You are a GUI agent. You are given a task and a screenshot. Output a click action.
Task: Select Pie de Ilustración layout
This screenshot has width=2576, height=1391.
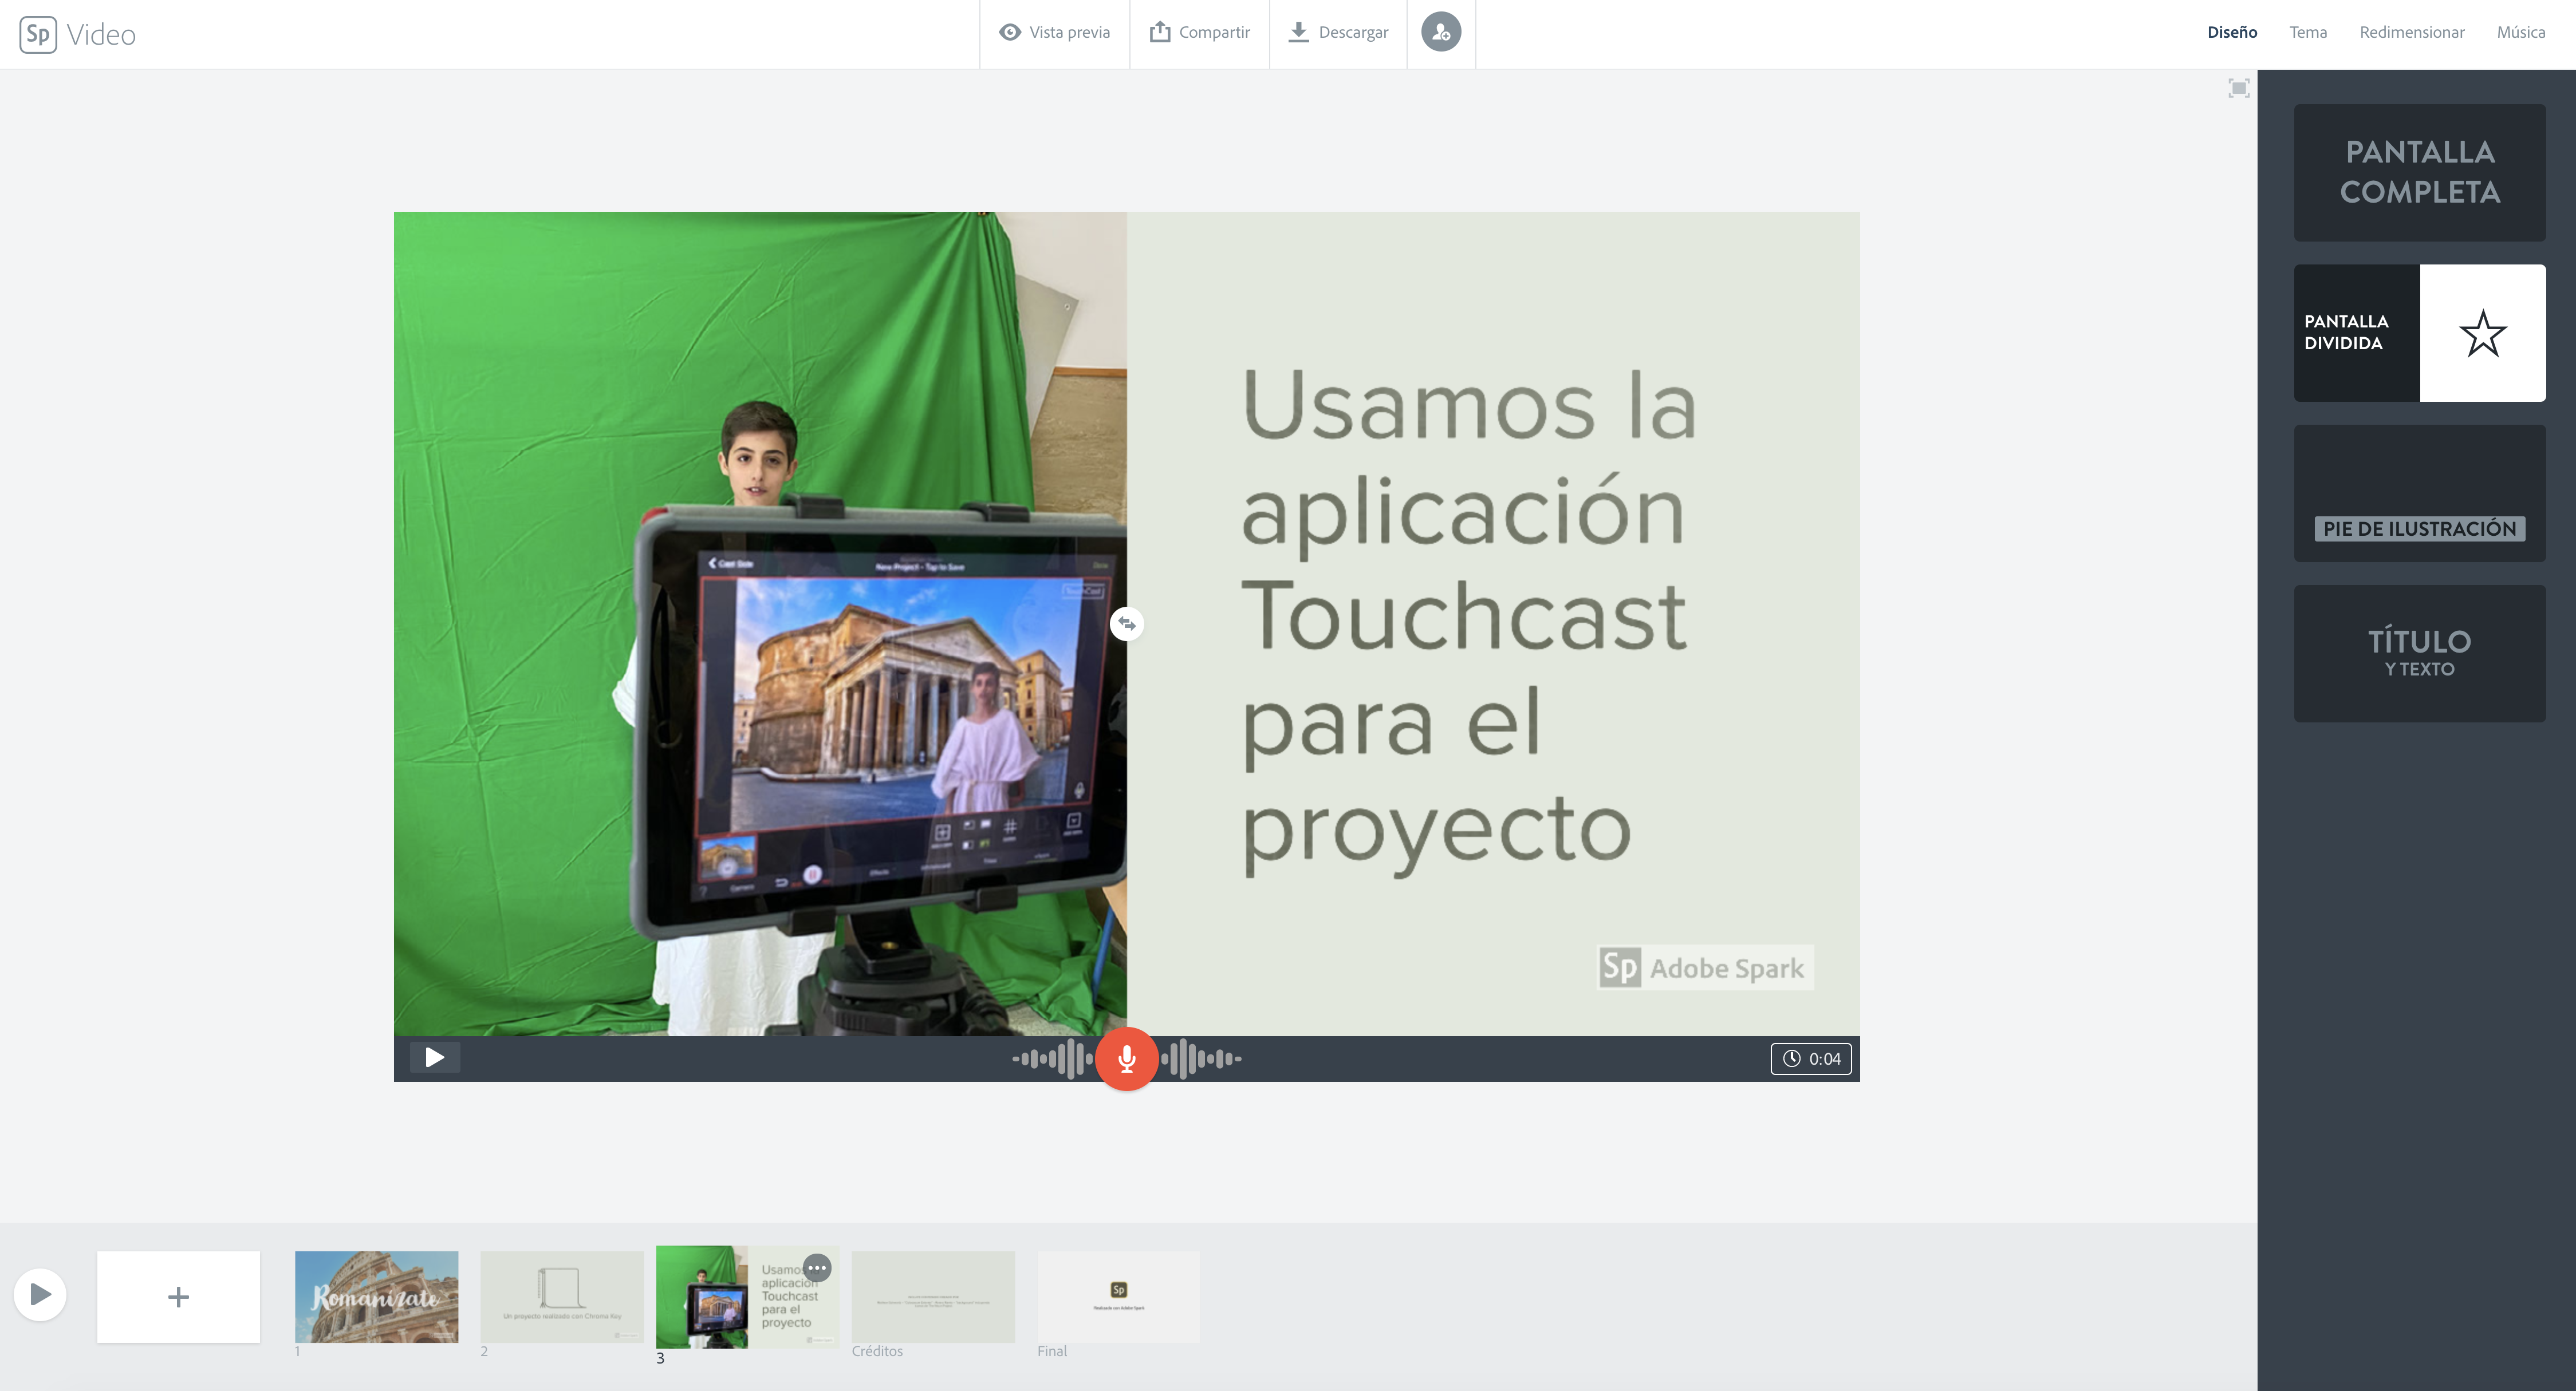(2419, 493)
